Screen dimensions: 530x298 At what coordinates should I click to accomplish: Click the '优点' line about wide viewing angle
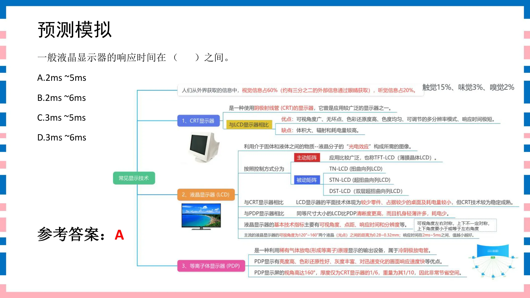[x=388, y=119]
